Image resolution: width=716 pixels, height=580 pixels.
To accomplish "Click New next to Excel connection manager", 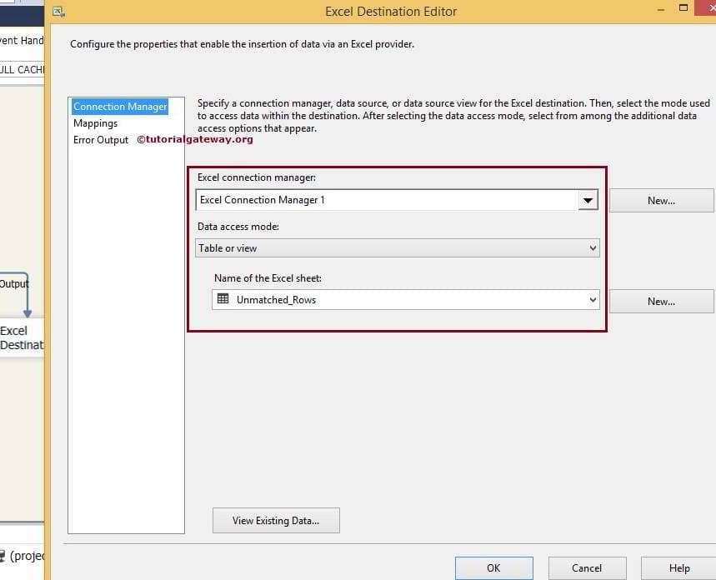I will click(661, 200).
